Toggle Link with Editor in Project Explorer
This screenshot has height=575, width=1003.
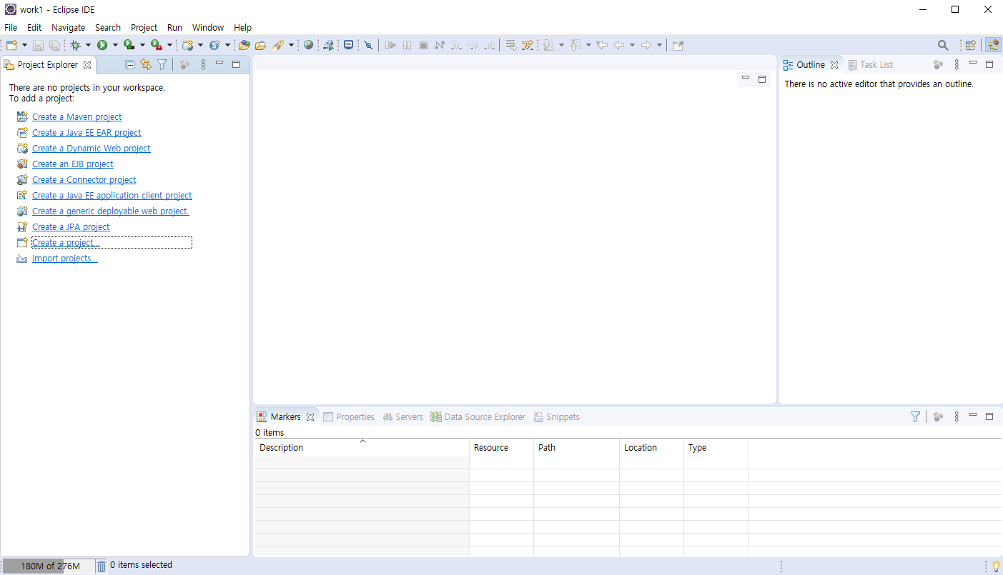pos(146,64)
